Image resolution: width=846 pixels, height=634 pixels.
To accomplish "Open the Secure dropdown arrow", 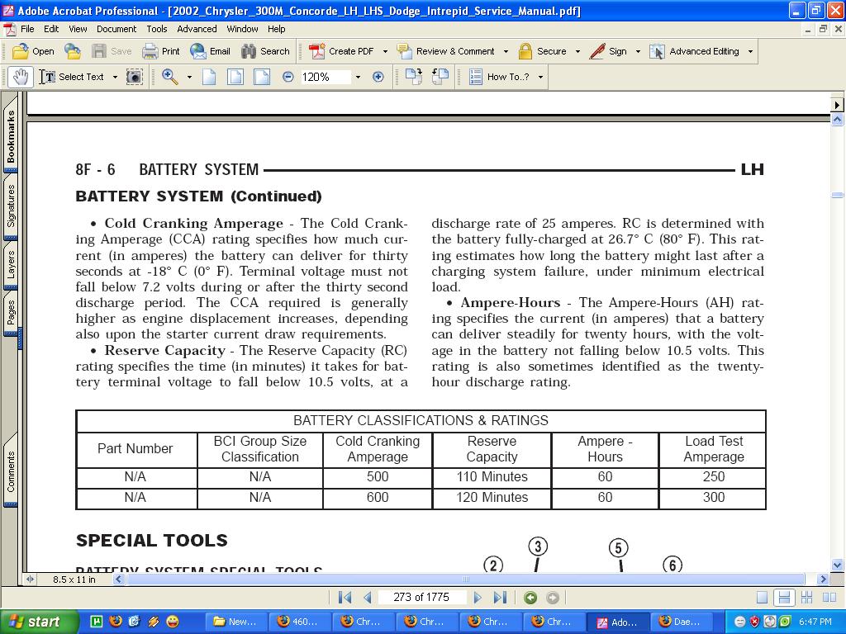I will 577,52.
